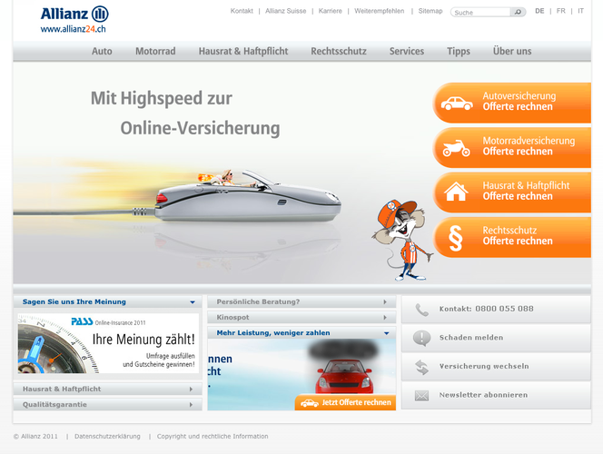Click the red car promo image
The height and width of the screenshot is (454, 603).
pyautogui.click(x=344, y=376)
